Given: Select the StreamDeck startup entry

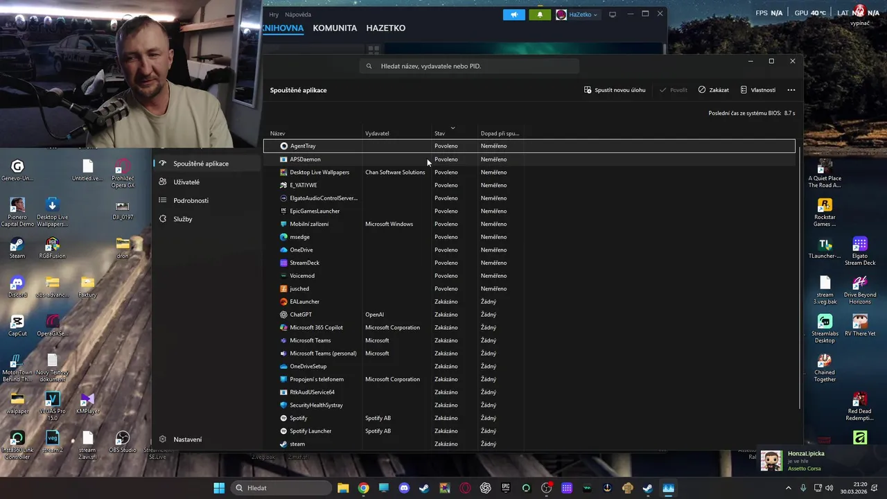Looking at the screenshot, I should [529, 263].
